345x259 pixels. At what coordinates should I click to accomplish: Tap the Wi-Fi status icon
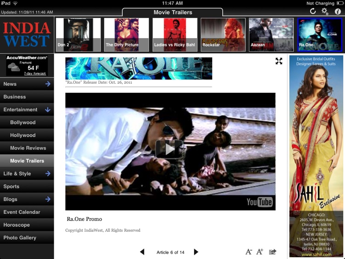15,3
